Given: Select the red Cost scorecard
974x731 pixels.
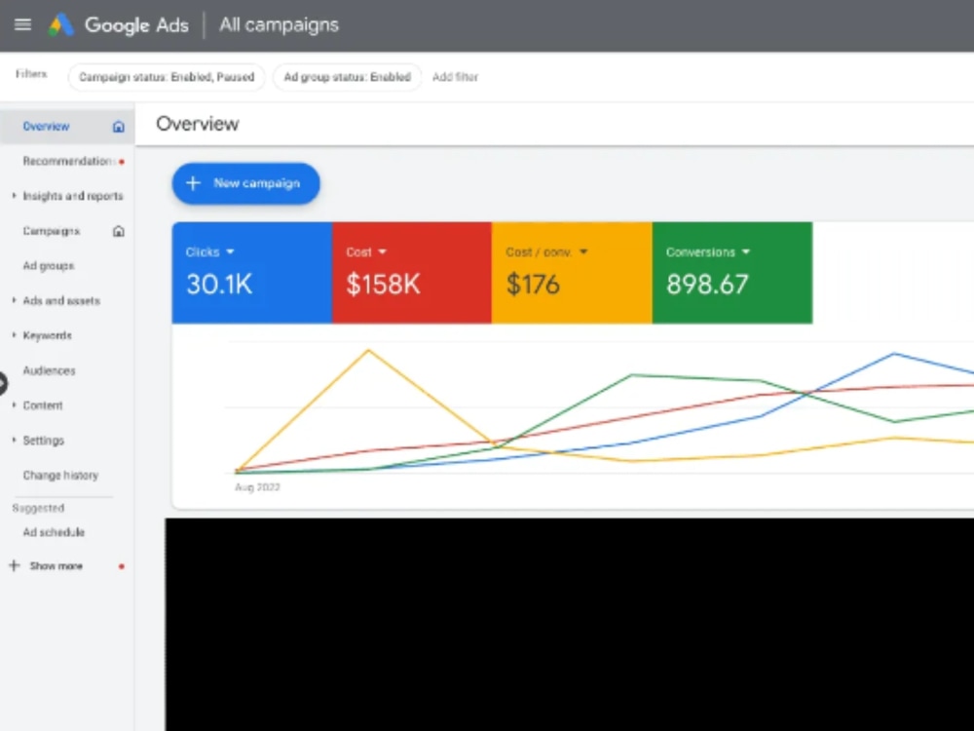Looking at the screenshot, I should pyautogui.click(x=411, y=272).
